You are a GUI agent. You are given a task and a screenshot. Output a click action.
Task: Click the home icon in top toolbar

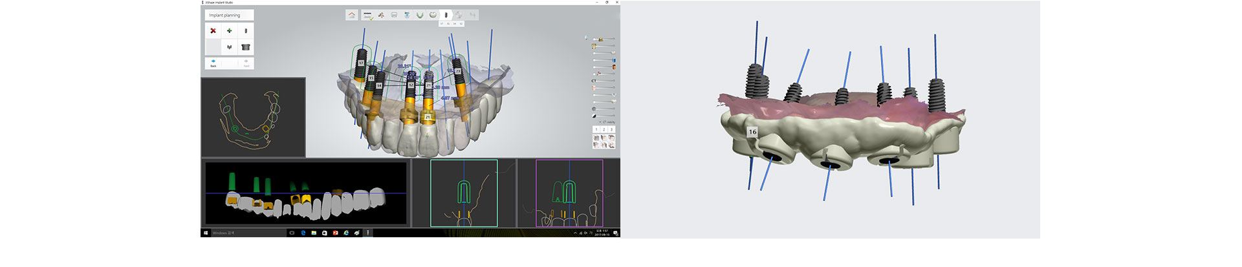351,15
